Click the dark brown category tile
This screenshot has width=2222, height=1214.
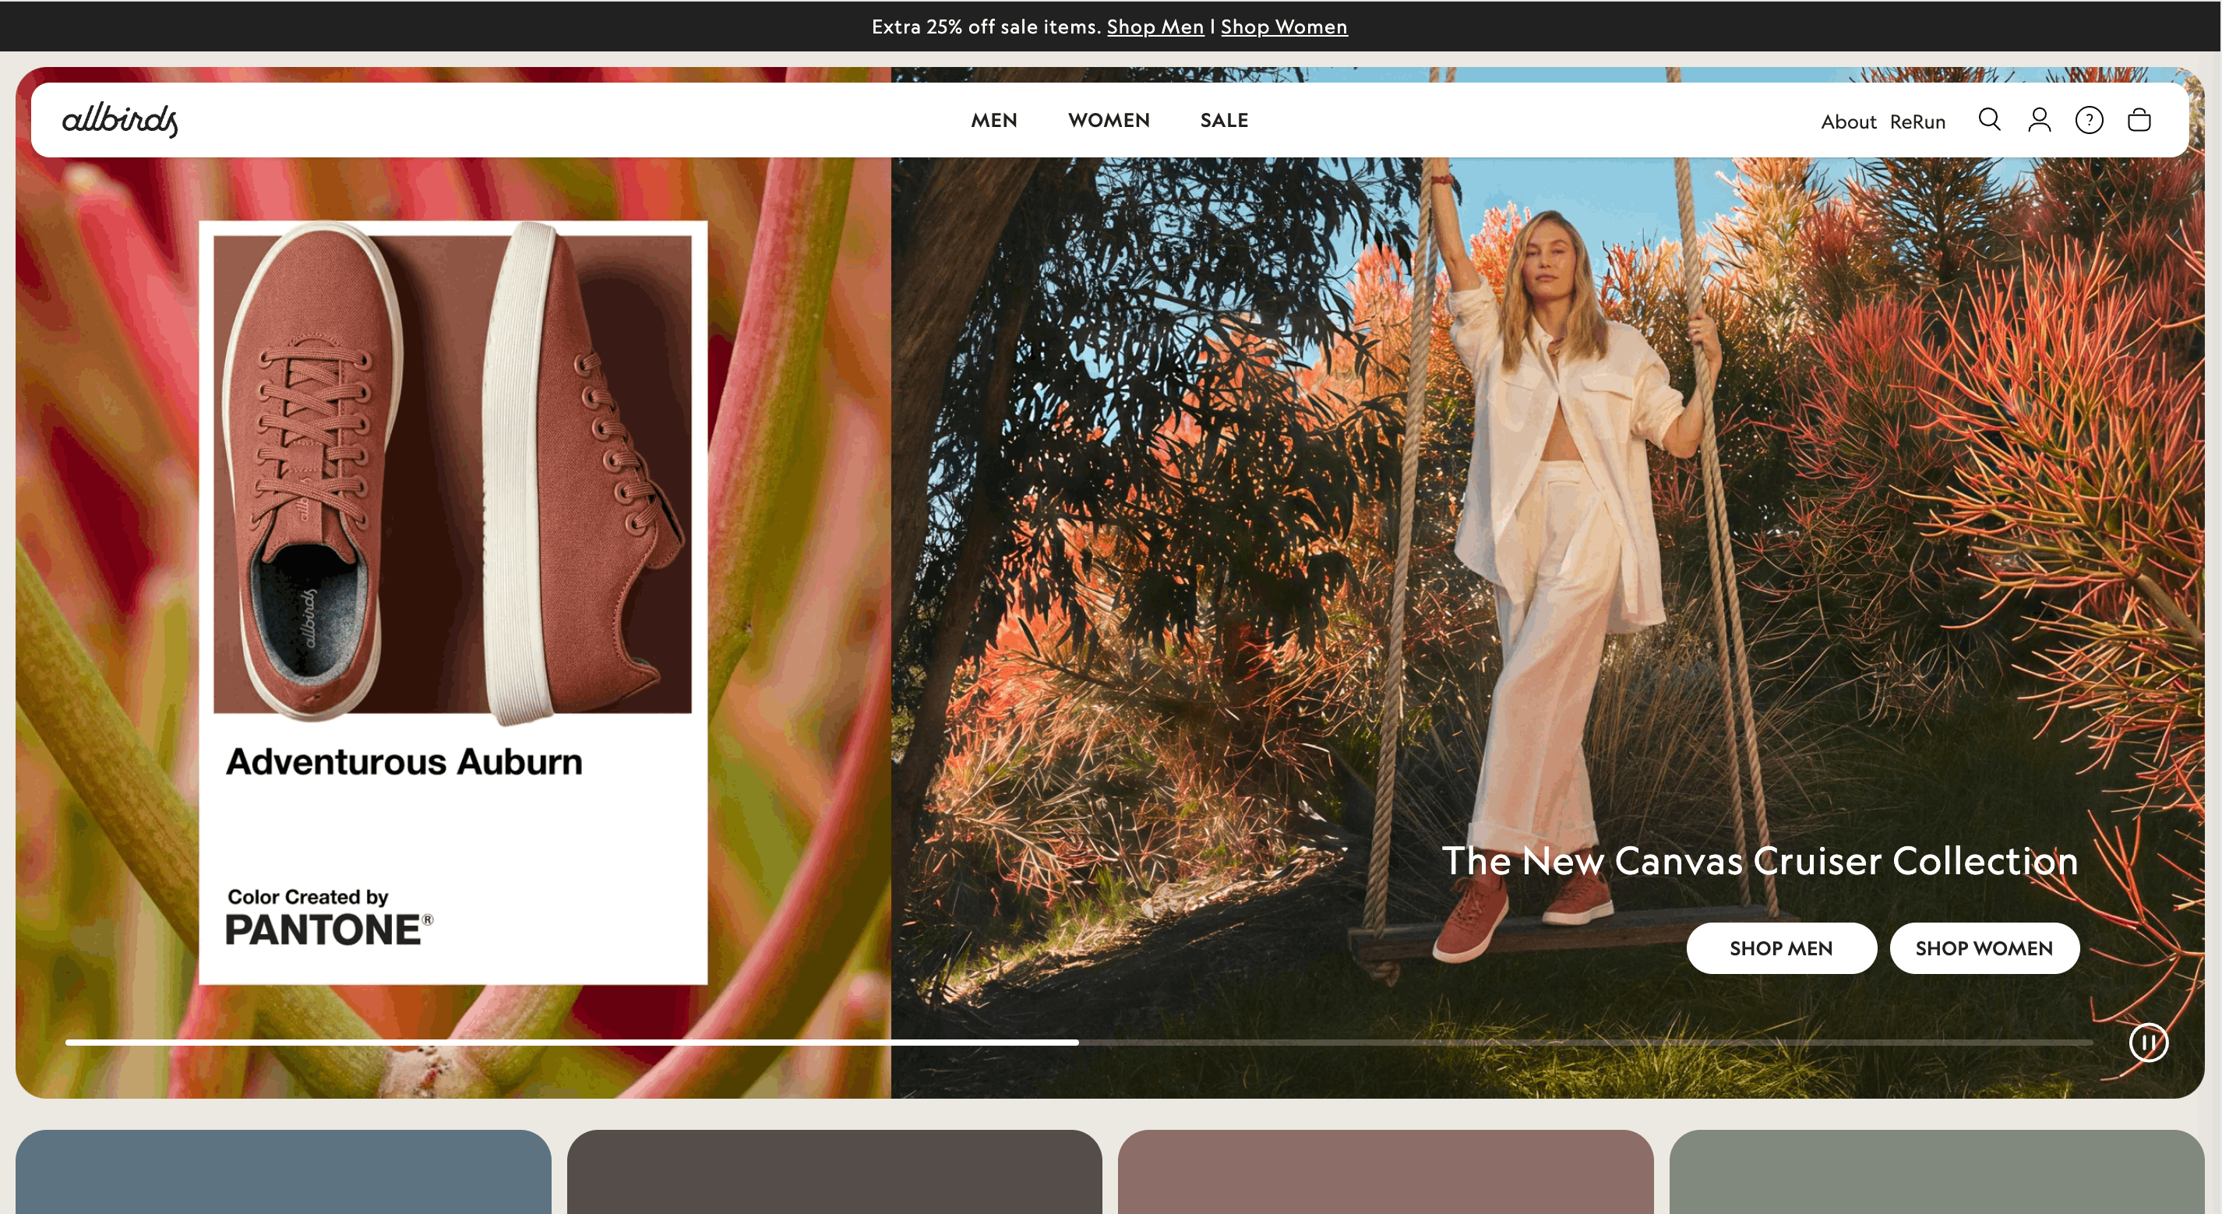(834, 1172)
